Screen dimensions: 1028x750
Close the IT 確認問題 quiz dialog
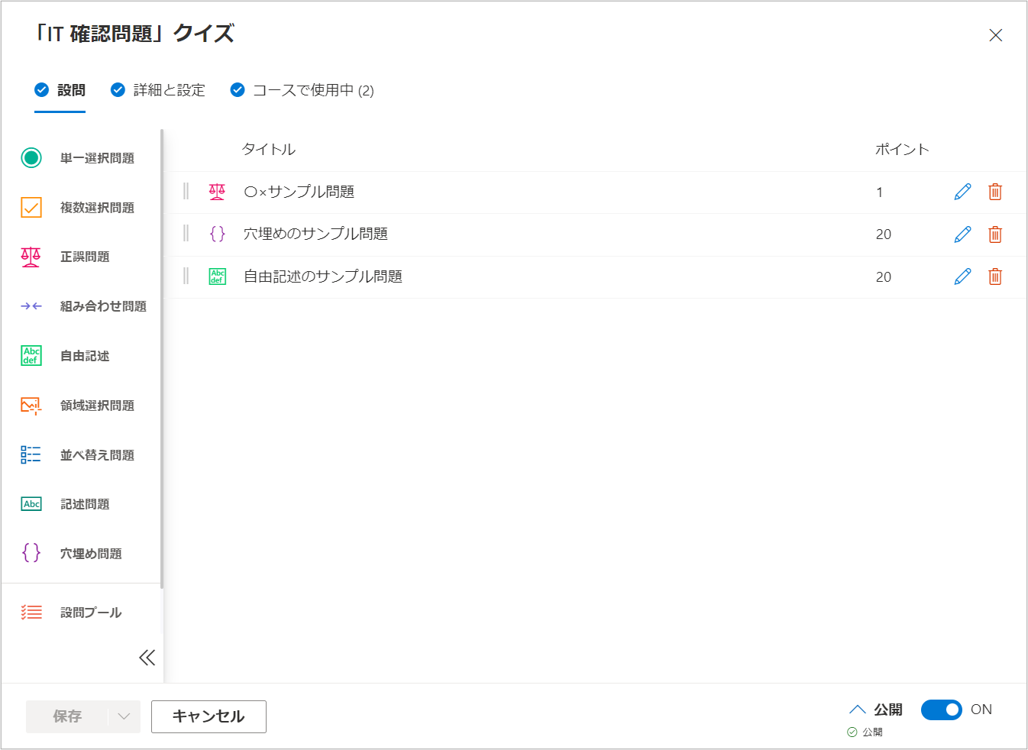(995, 35)
